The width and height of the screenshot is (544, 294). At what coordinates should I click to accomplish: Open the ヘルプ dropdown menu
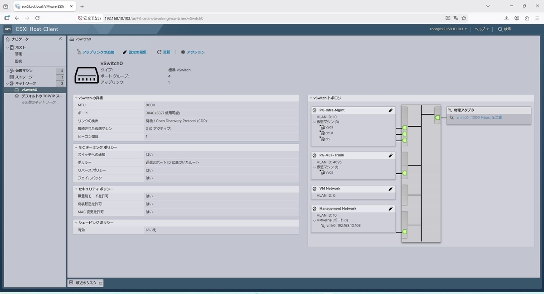coord(481,29)
